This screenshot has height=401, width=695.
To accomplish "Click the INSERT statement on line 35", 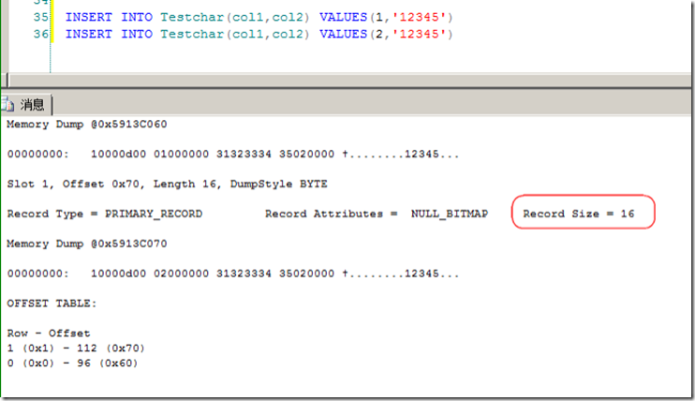I will coord(259,17).
